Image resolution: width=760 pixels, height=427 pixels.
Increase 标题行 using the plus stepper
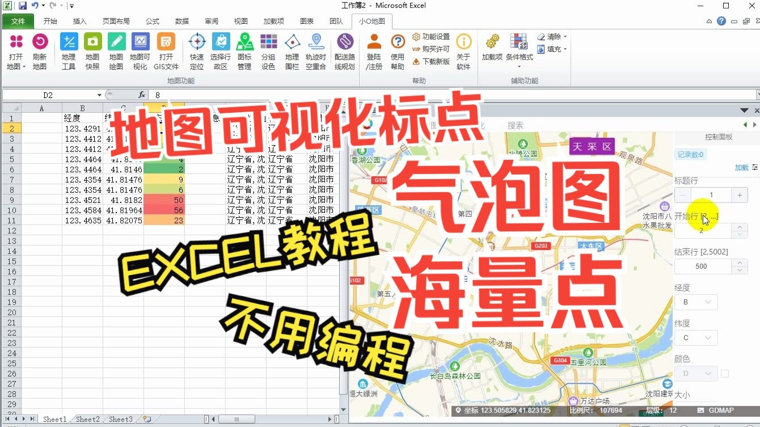739,194
